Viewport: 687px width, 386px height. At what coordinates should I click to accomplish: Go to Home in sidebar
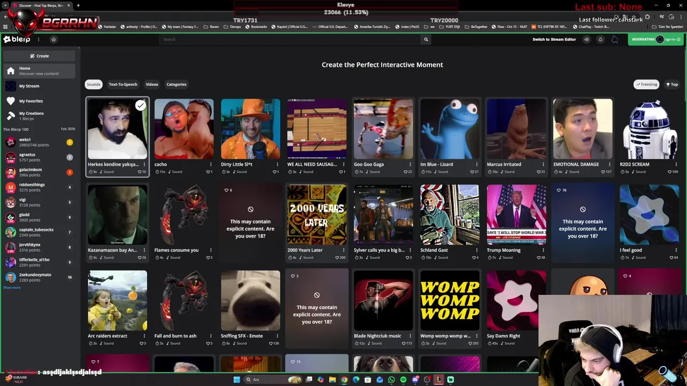pos(39,71)
